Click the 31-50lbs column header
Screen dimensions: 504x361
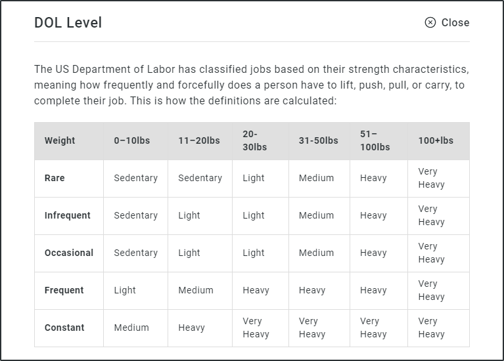coord(319,140)
